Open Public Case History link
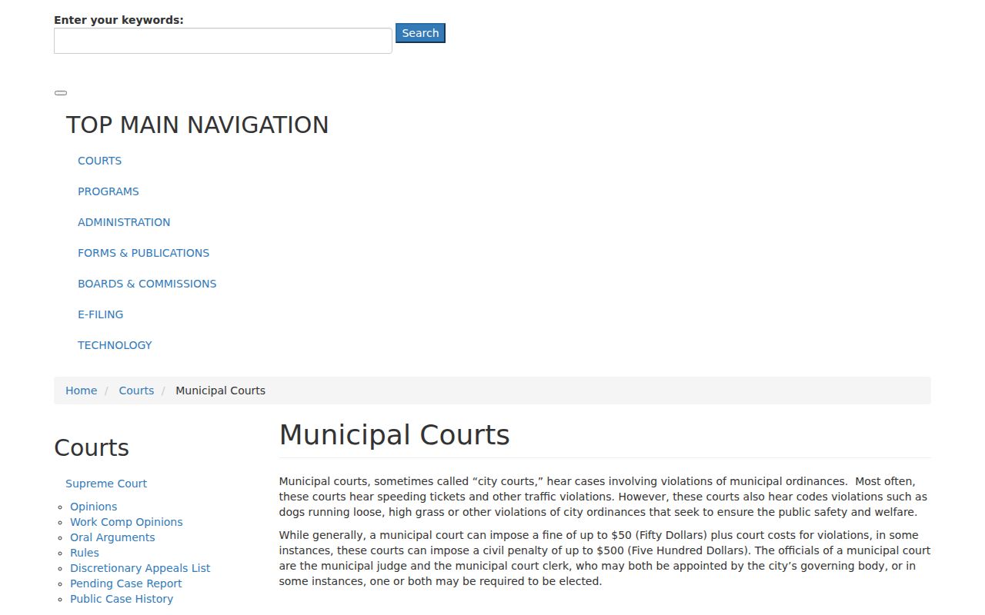This screenshot has height=615, width=985. pyautogui.click(x=122, y=599)
